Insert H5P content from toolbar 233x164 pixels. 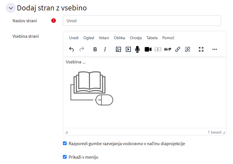pos(168,49)
